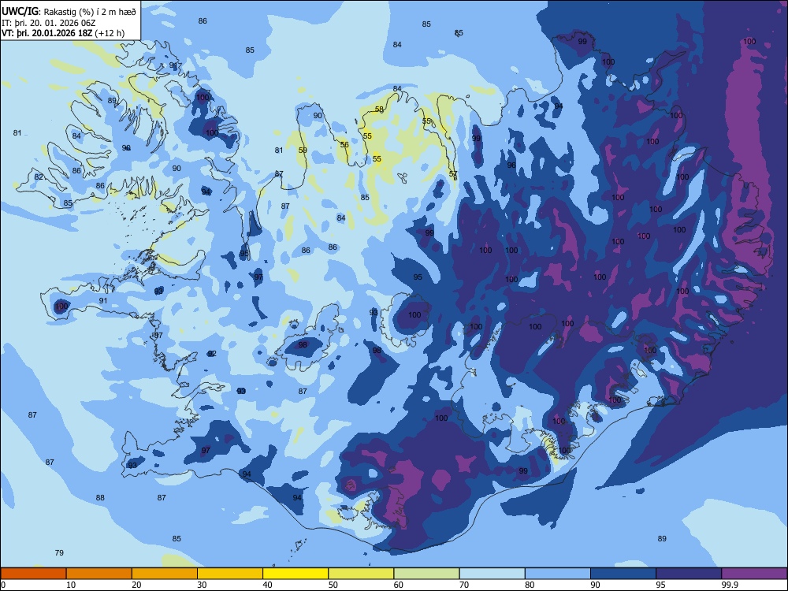Select the "59" humidity value on the map
Viewport: 788px width, 591px height.
click(303, 150)
